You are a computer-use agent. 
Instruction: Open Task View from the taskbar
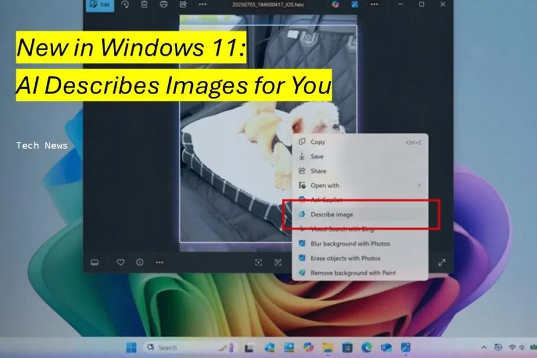click(249, 348)
